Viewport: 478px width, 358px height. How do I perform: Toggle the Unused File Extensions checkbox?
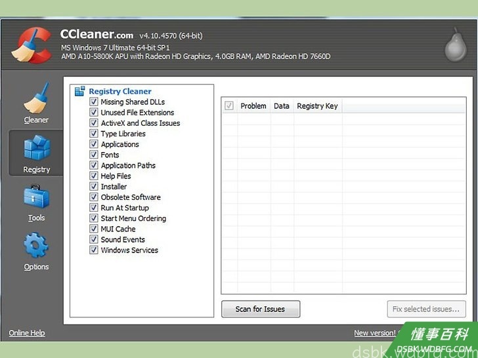(x=94, y=112)
